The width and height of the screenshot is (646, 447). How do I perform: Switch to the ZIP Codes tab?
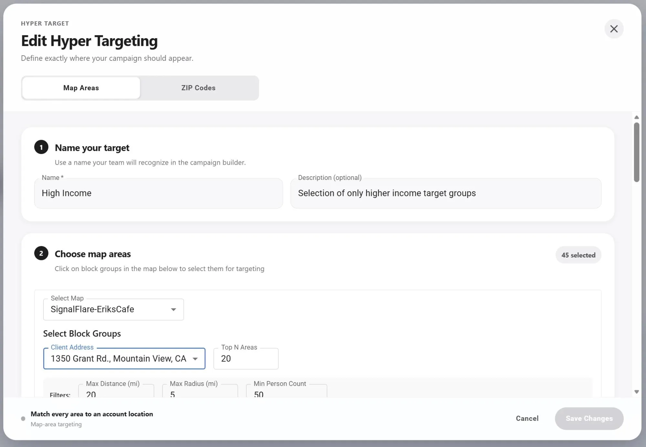(198, 88)
